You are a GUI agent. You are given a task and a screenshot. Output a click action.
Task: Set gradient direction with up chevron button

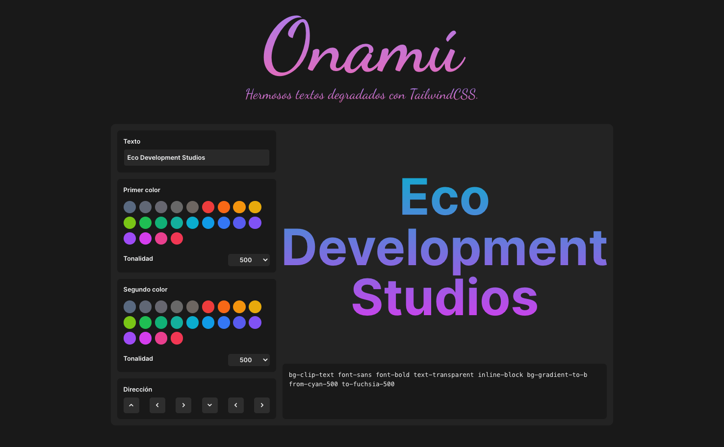point(131,405)
